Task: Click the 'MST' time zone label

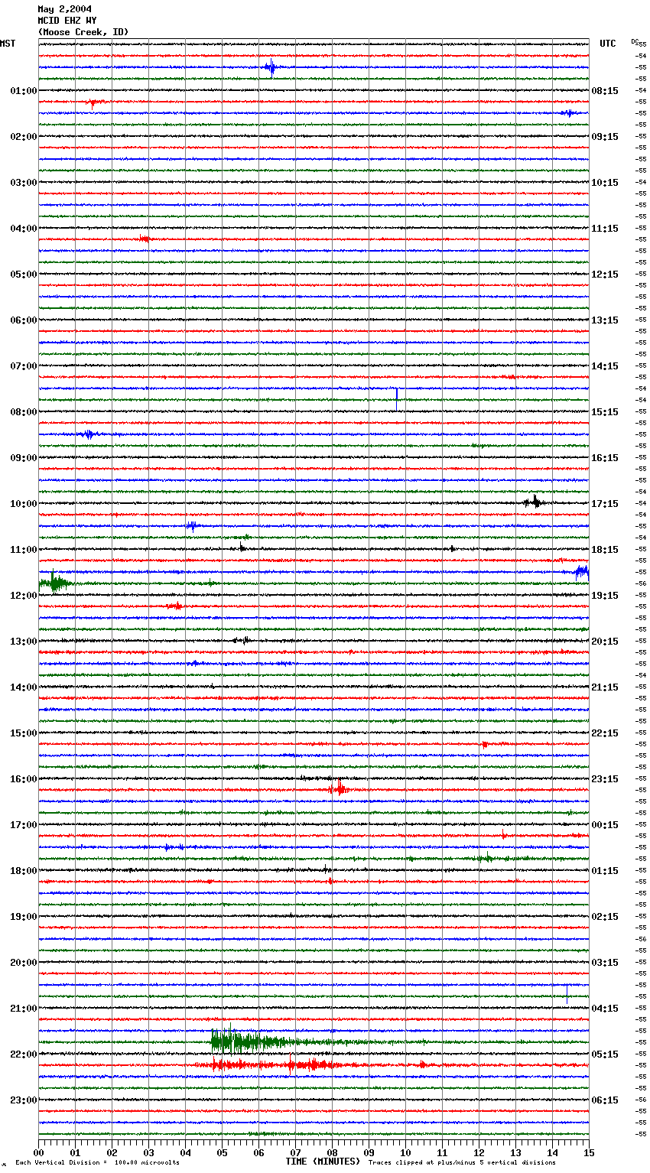Action: coord(8,44)
